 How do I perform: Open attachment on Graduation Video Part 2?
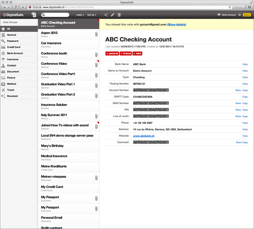tap(97, 96)
